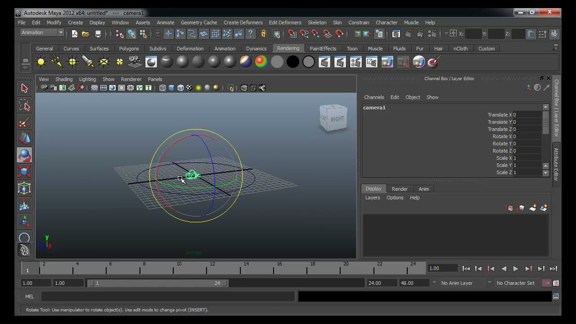
Task: Create new layer icon in Layer Editor
Action: pyautogui.click(x=533, y=208)
